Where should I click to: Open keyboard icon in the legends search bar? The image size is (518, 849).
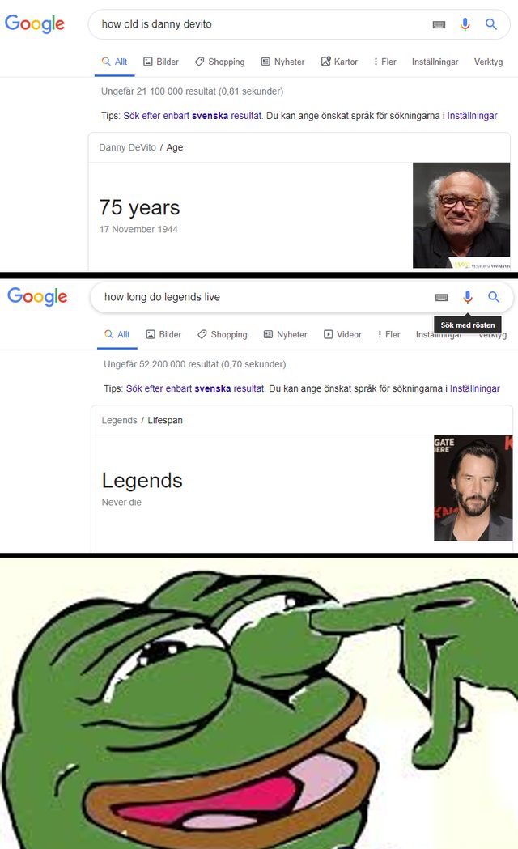click(x=442, y=297)
